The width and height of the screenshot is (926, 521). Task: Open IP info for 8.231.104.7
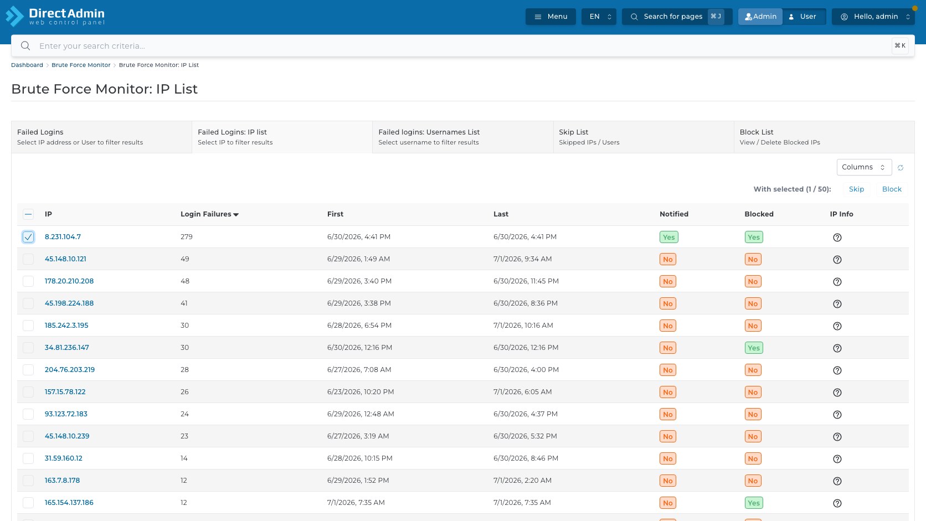(x=837, y=238)
